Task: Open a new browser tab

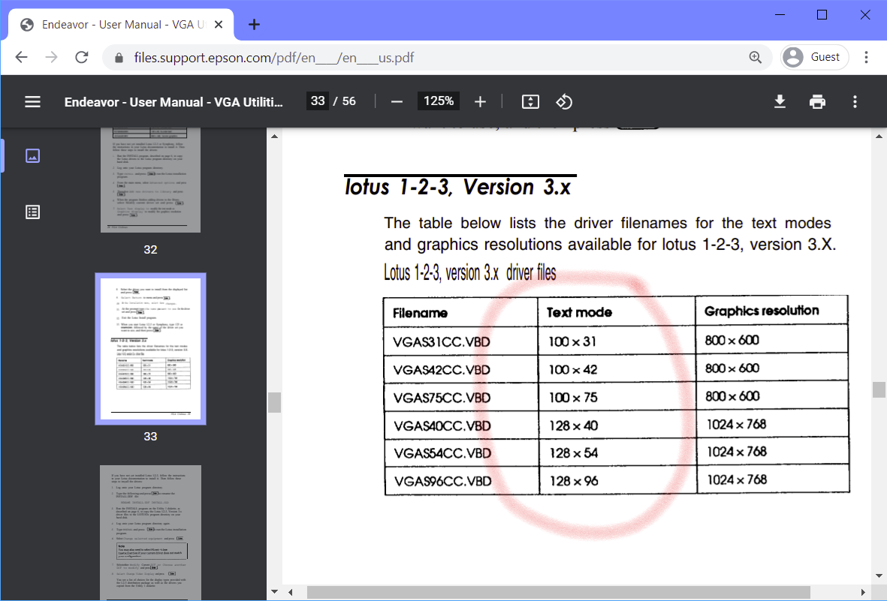Action: [254, 24]
